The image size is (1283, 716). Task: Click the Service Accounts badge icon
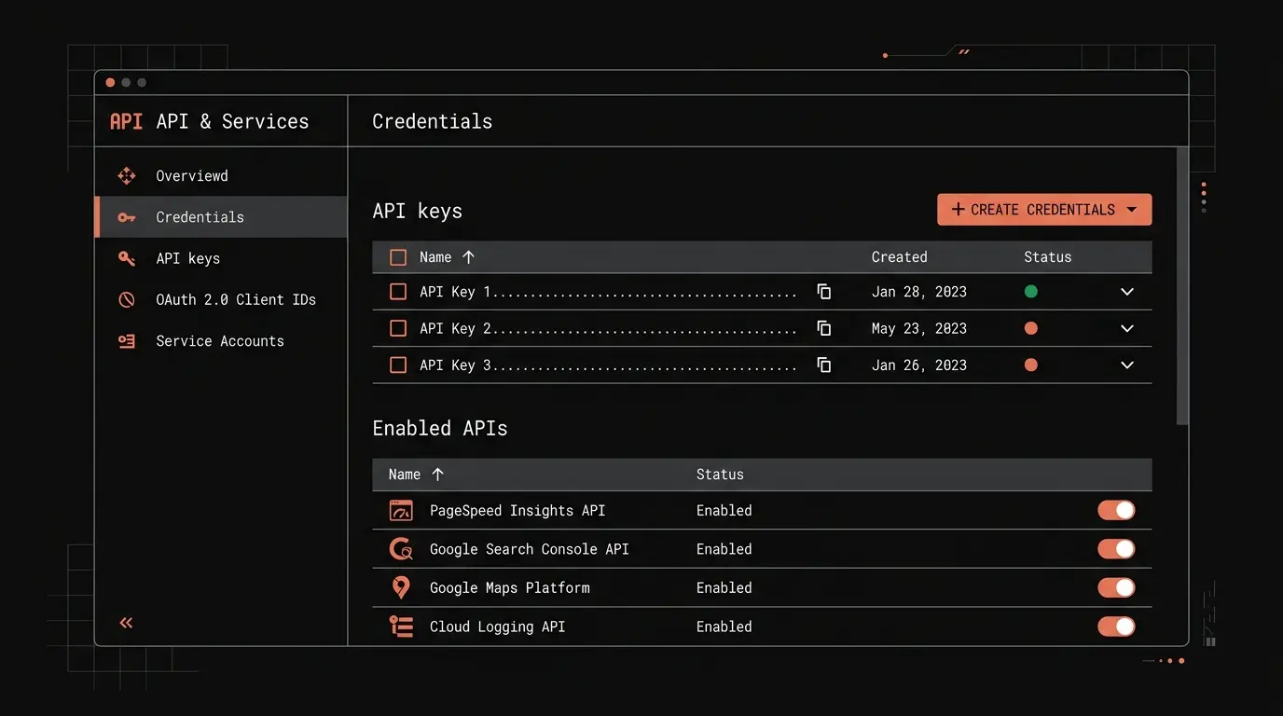tap(126, 340)
